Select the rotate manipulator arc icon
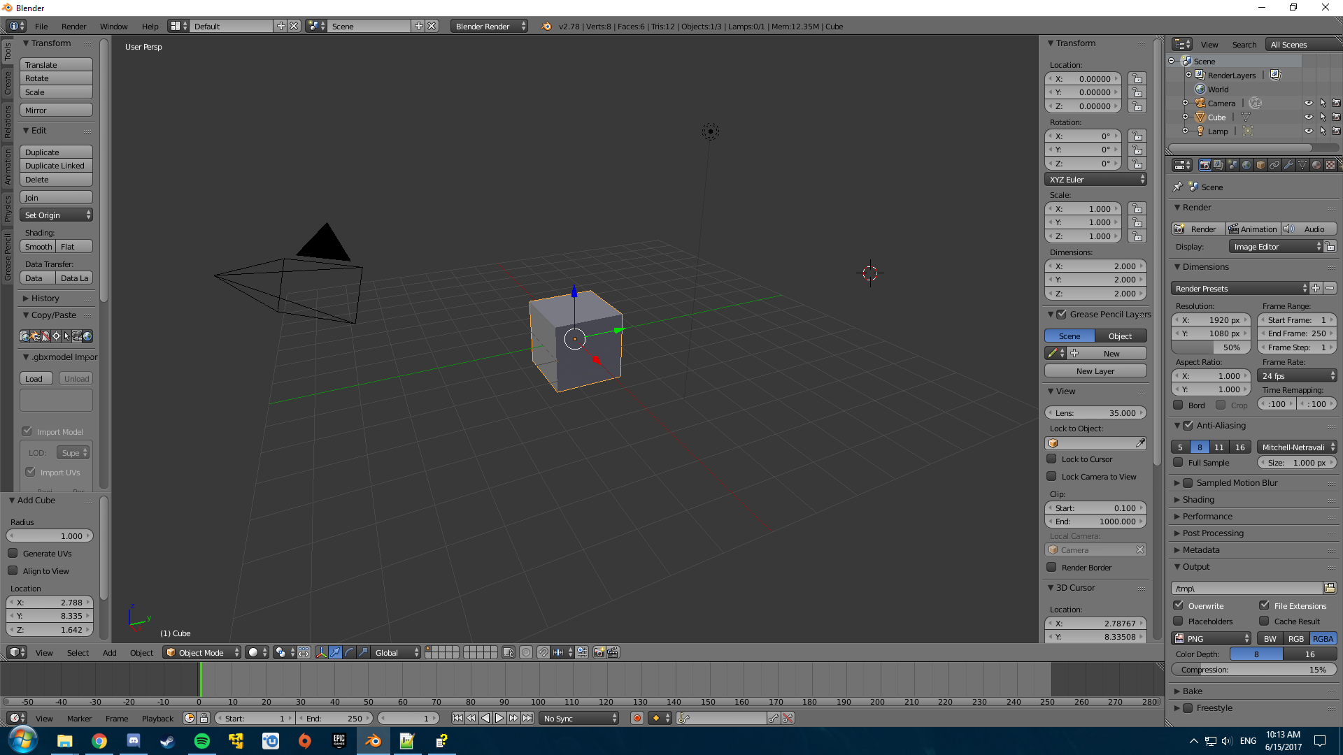 tap(349, 652)
